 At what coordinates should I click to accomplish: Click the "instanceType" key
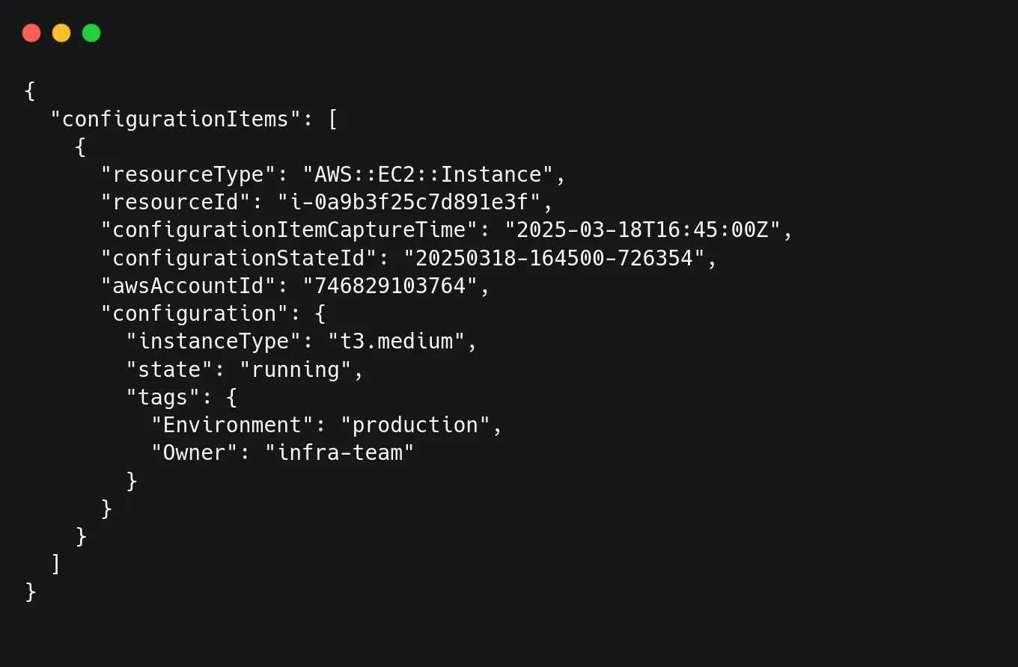point(213,342)
